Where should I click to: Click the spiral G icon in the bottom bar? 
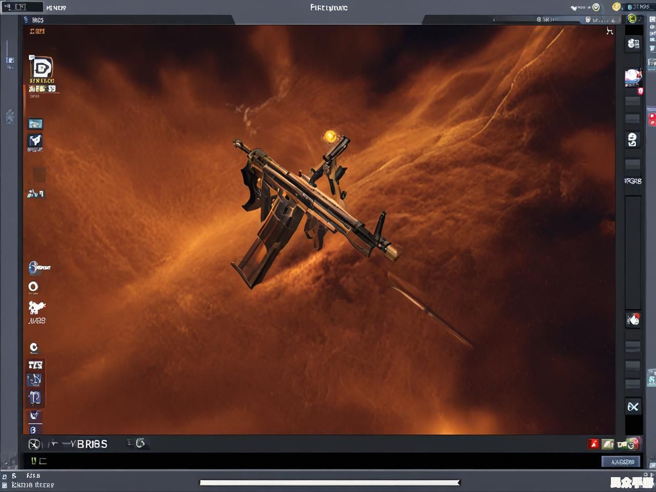tap(140, 443)
